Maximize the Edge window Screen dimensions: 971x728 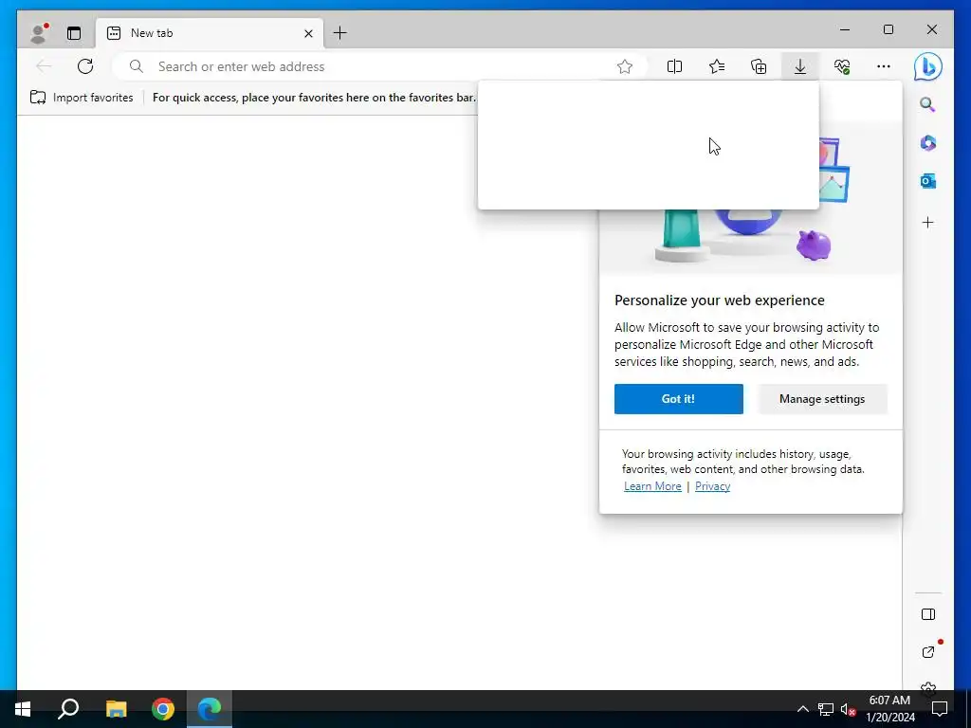pyautogui.click(x=888, y=29)
